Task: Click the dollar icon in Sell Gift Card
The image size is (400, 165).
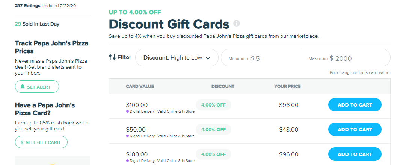Action: click(x=22, y=142)
